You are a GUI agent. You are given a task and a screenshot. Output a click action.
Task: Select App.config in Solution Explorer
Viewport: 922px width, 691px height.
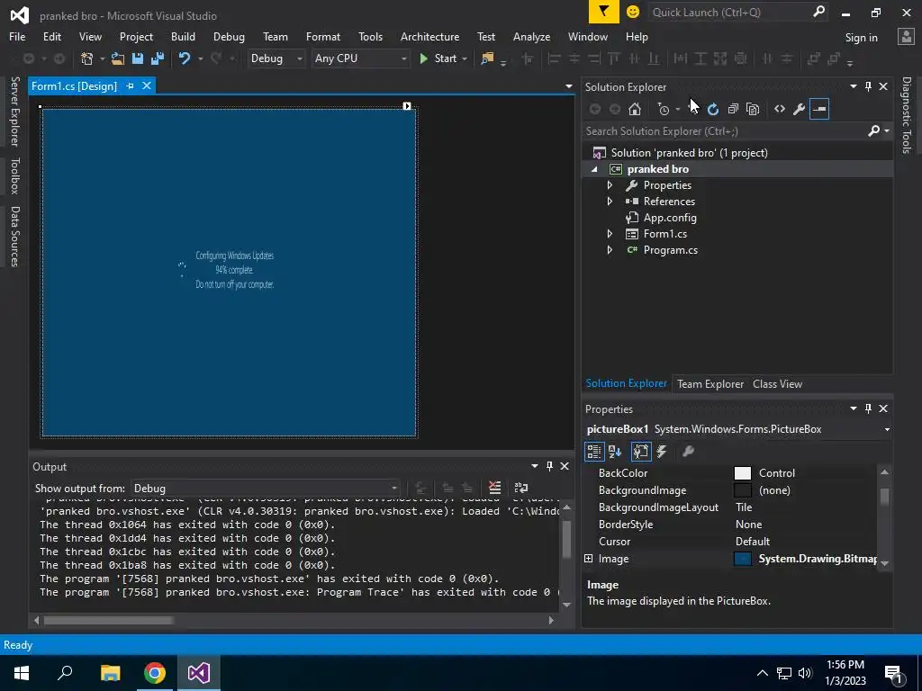click(x=670, y=218)
